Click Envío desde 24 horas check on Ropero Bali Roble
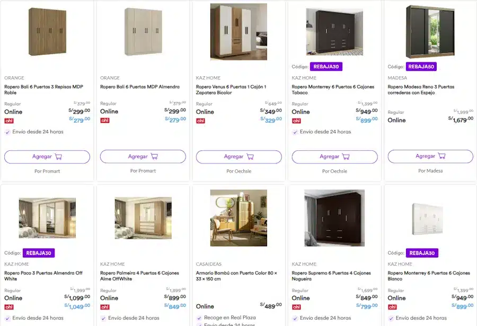Viewport: 477px width, 326px height. [7, 132]
